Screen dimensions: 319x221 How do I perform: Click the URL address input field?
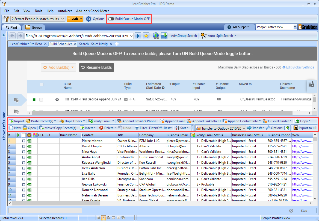[x=77, y=36]
